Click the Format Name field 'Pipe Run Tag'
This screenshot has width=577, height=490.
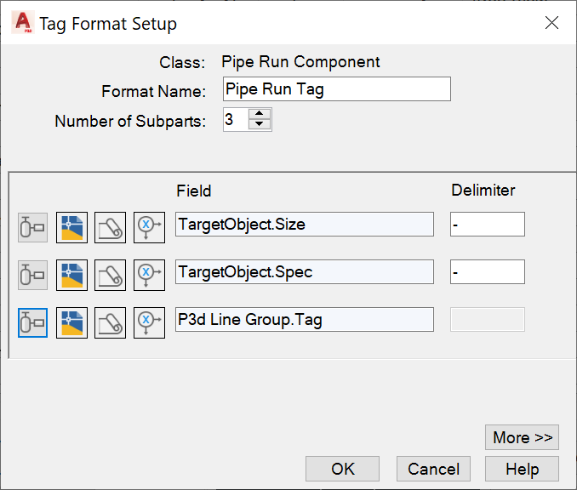point(337,89)
